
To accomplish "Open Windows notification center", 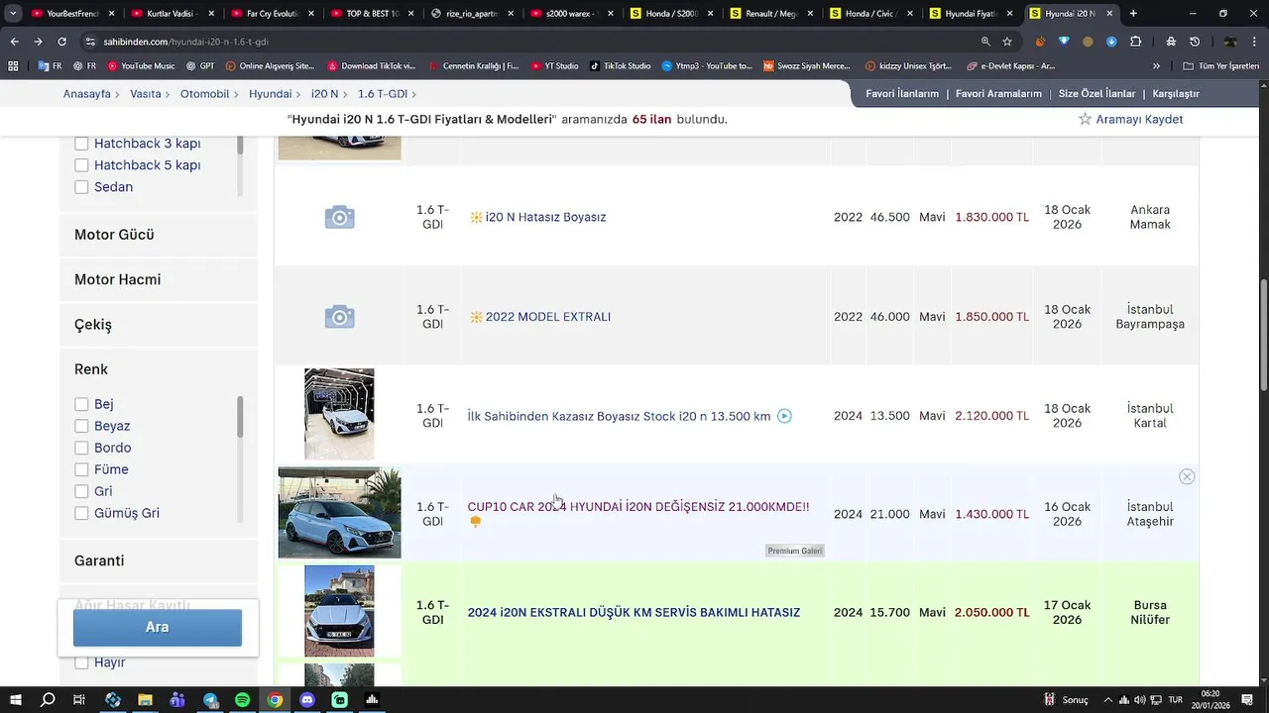I will [1246, 699].
